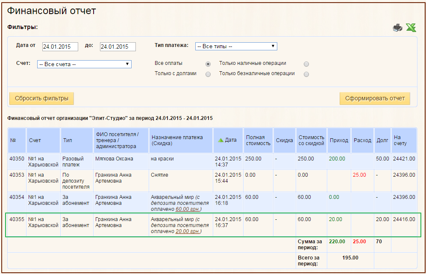Export report via Excel icon
Screen dimensions: 426x274
coord(411,28)
